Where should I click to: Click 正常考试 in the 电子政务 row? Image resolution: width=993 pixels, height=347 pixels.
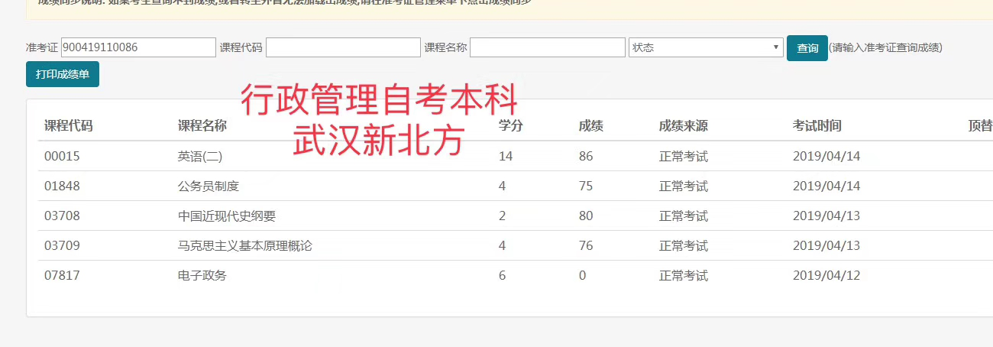coord(684,275)
